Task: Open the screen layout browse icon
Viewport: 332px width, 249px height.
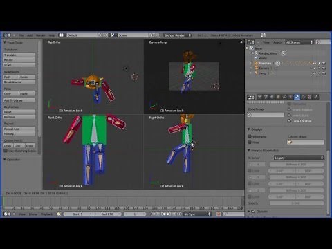Action: pyautogui.click(x=62, y=35)
